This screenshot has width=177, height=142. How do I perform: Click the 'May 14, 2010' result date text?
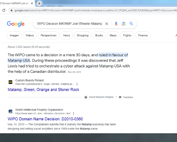tap(16, 124)
